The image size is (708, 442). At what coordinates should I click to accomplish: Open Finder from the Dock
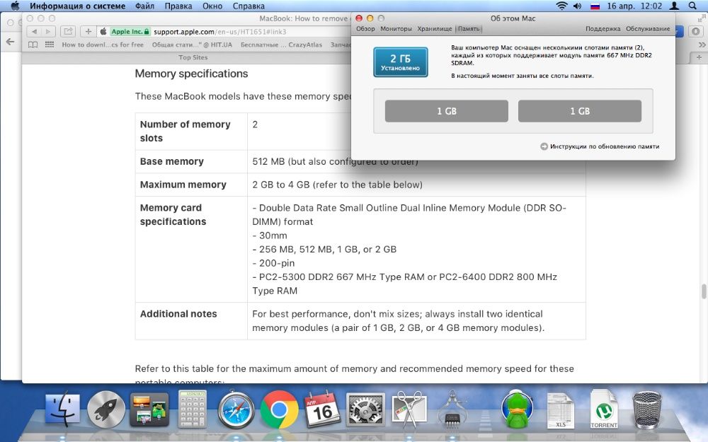(x=62, y=409)
